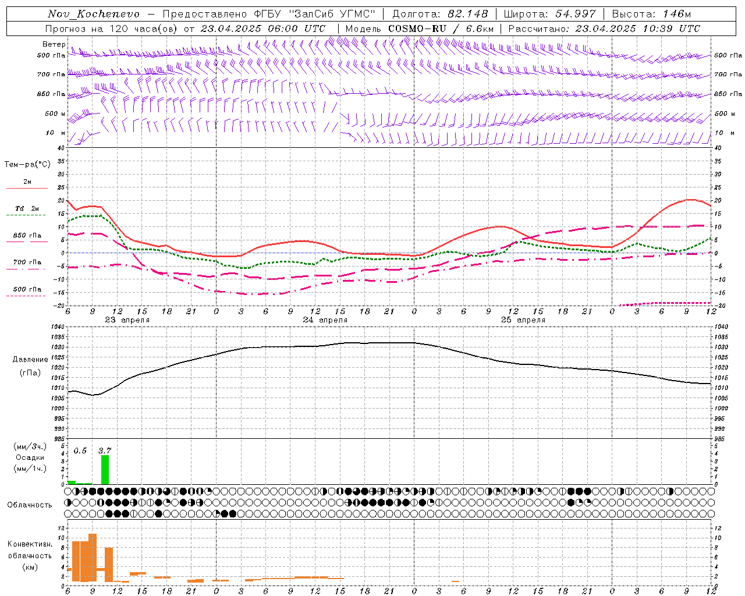Click the (мм/3ч.) unit label
This screenshot has width=745, height=596.
(x=30, y=446)
